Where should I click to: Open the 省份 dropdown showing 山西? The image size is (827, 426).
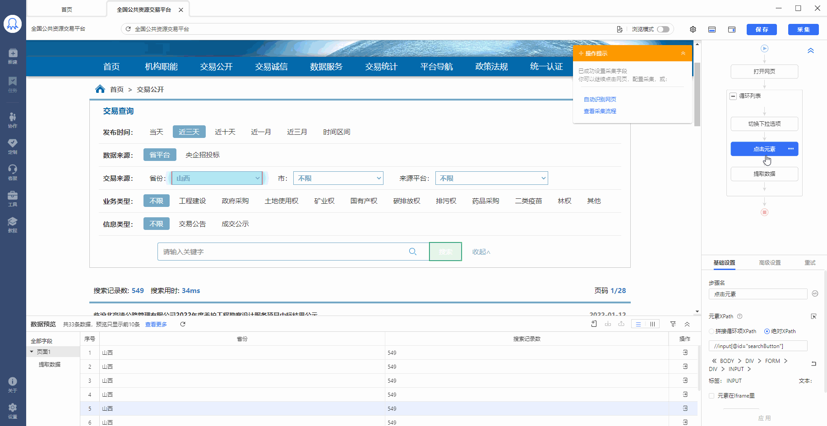[217, 178]
